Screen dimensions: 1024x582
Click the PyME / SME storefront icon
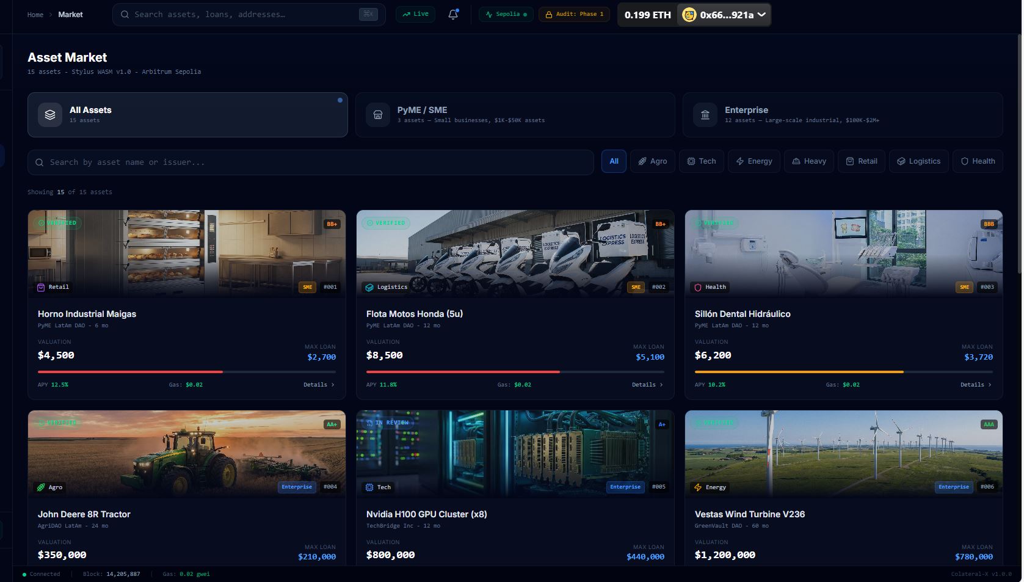coord(377,115)
